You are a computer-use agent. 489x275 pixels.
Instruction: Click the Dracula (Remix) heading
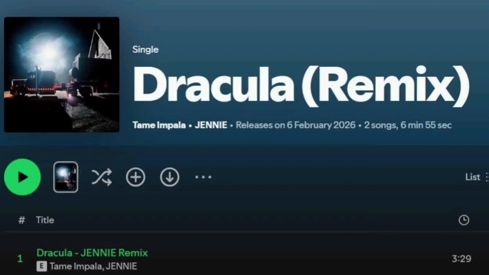click(301, 86)
